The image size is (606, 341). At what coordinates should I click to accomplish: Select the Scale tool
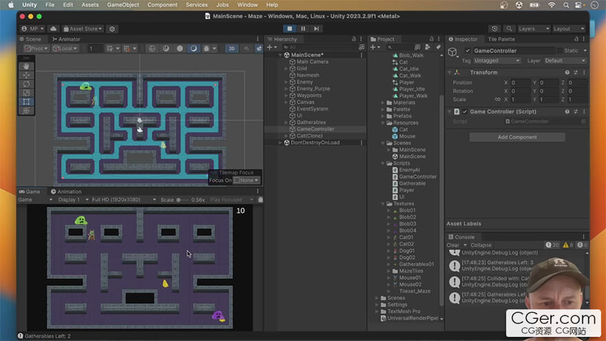(x=26, y=93)
